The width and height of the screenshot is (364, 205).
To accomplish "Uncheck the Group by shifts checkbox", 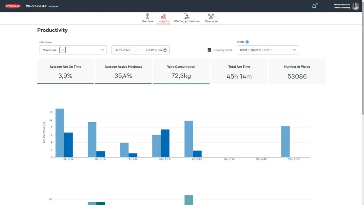I will click(x=209, y=50).
